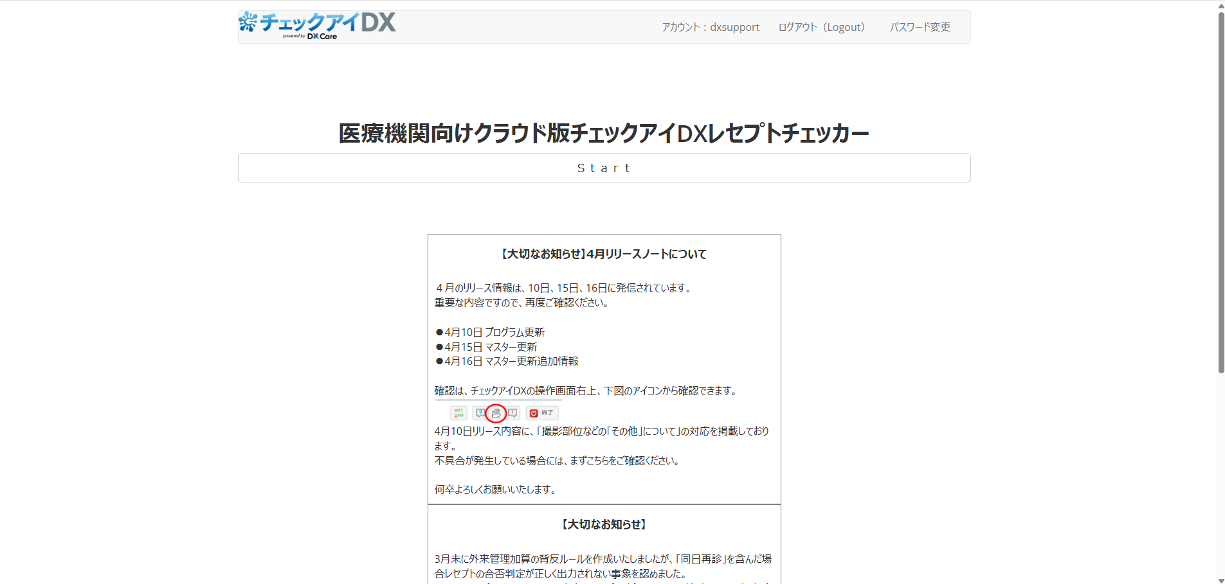Viewport: 1225px width, 584px height.
Task: Click the question speech-bubble icon in notice image
Action: [x=480, y=413]
